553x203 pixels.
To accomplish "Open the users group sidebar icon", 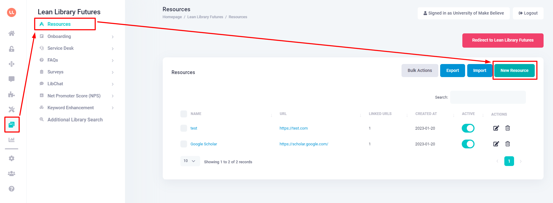I will point(12,174).
